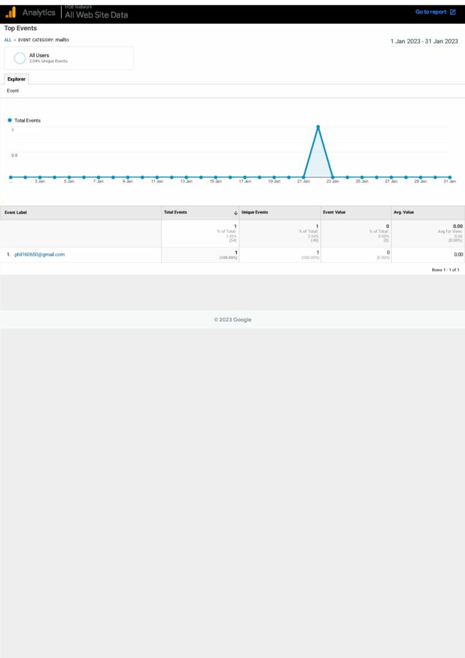
Task: Select the Event sub-tab
Action: click(x=13, y=91)
